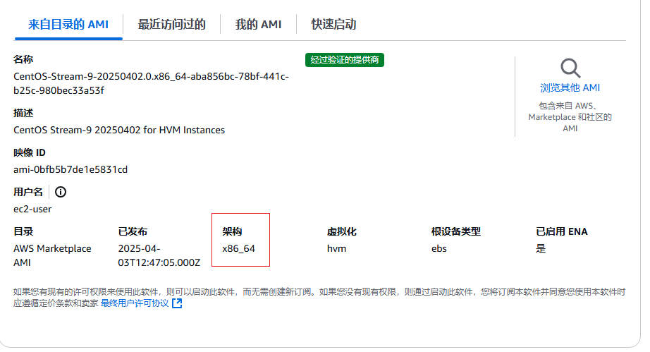Click the virtualization value hvm
The image size is (650, 352).
pyautogui.click(x=336, y=249)
